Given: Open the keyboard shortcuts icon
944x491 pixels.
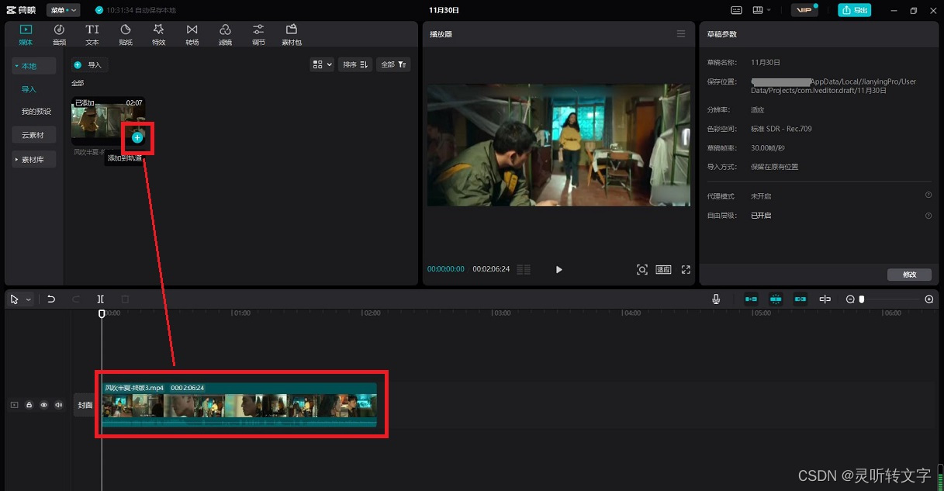Looking at the screenshot, I should coord(736,10).
